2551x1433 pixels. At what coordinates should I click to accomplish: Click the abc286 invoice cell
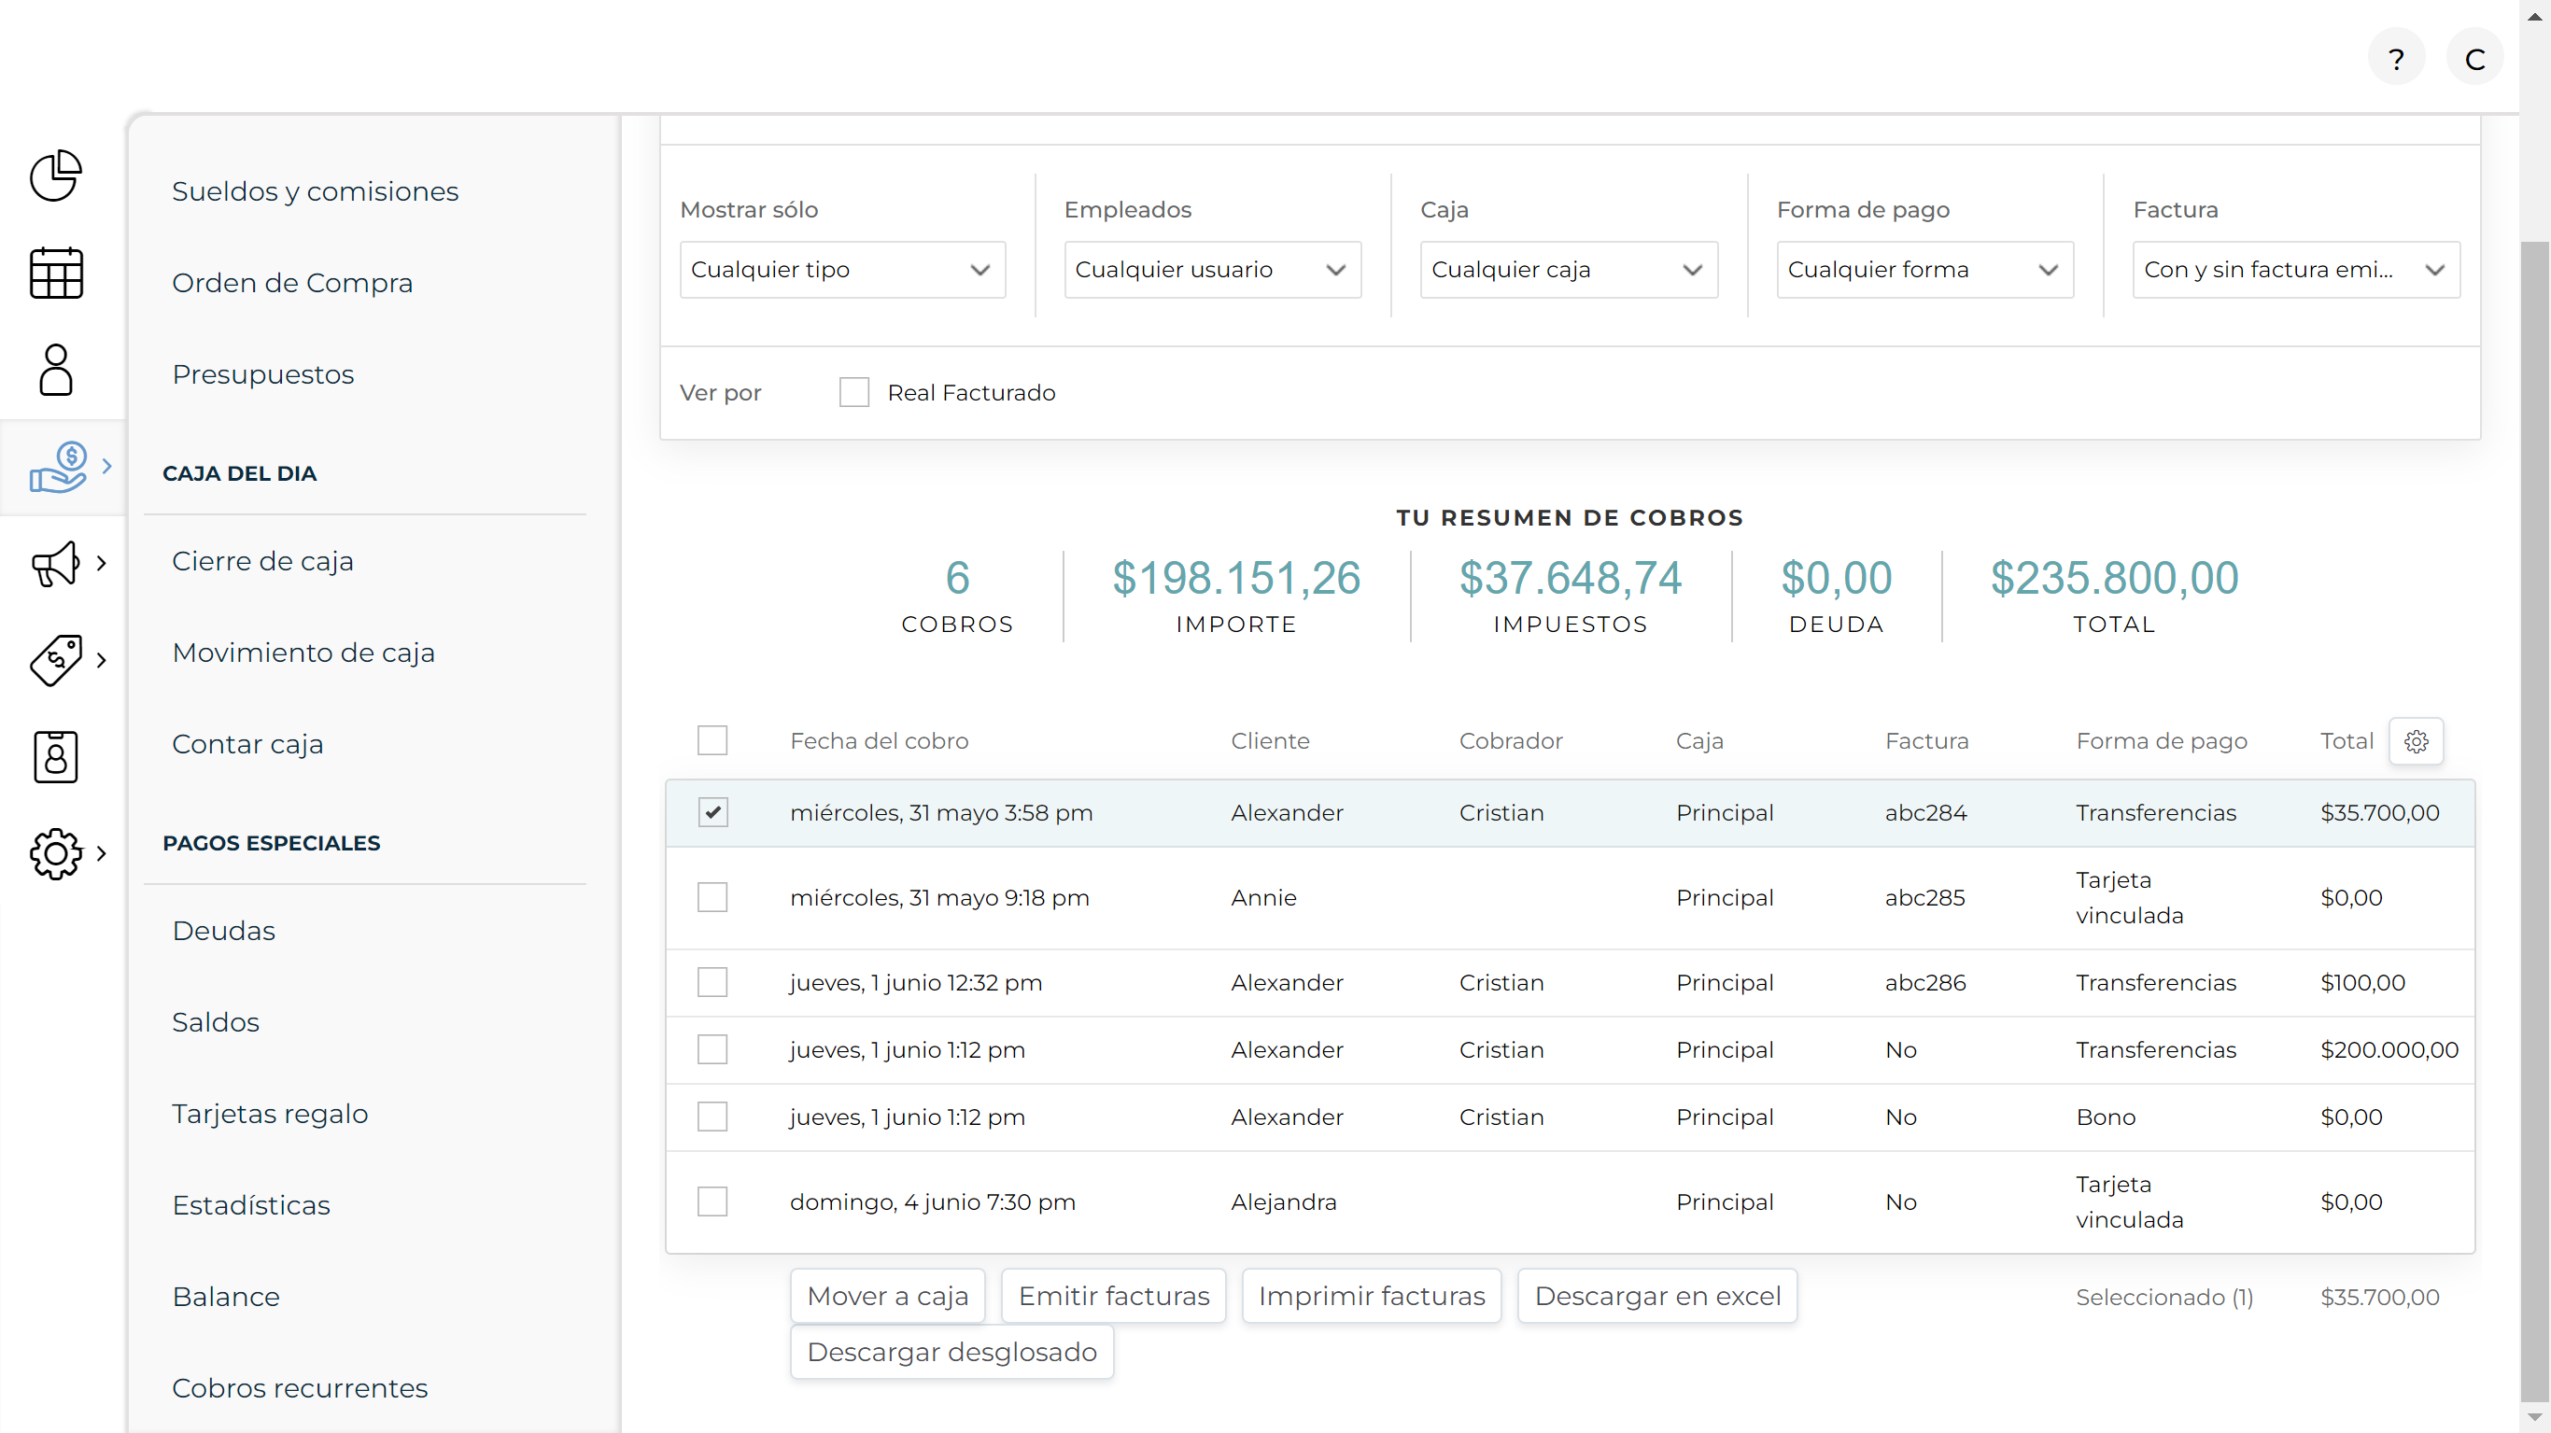[x=1925, y=982]
